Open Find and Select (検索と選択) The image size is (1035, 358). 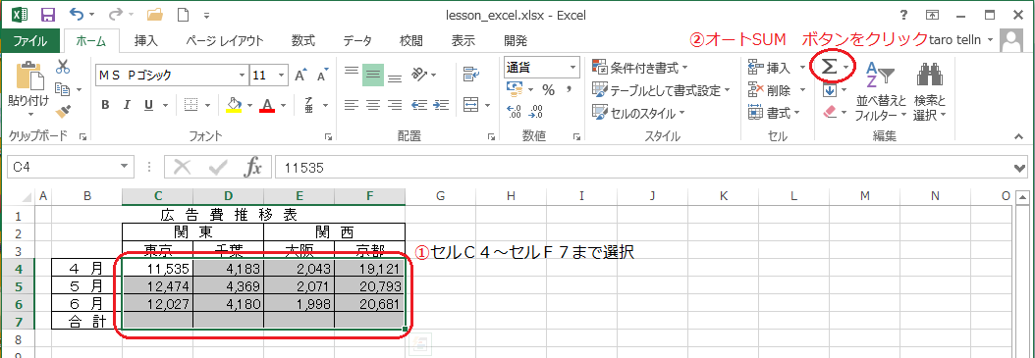(929, 90)
